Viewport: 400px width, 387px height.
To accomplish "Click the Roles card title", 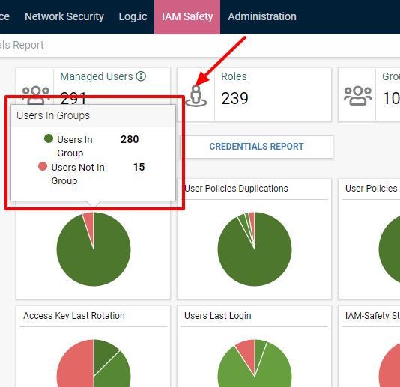I will click(x=234, y=76).
